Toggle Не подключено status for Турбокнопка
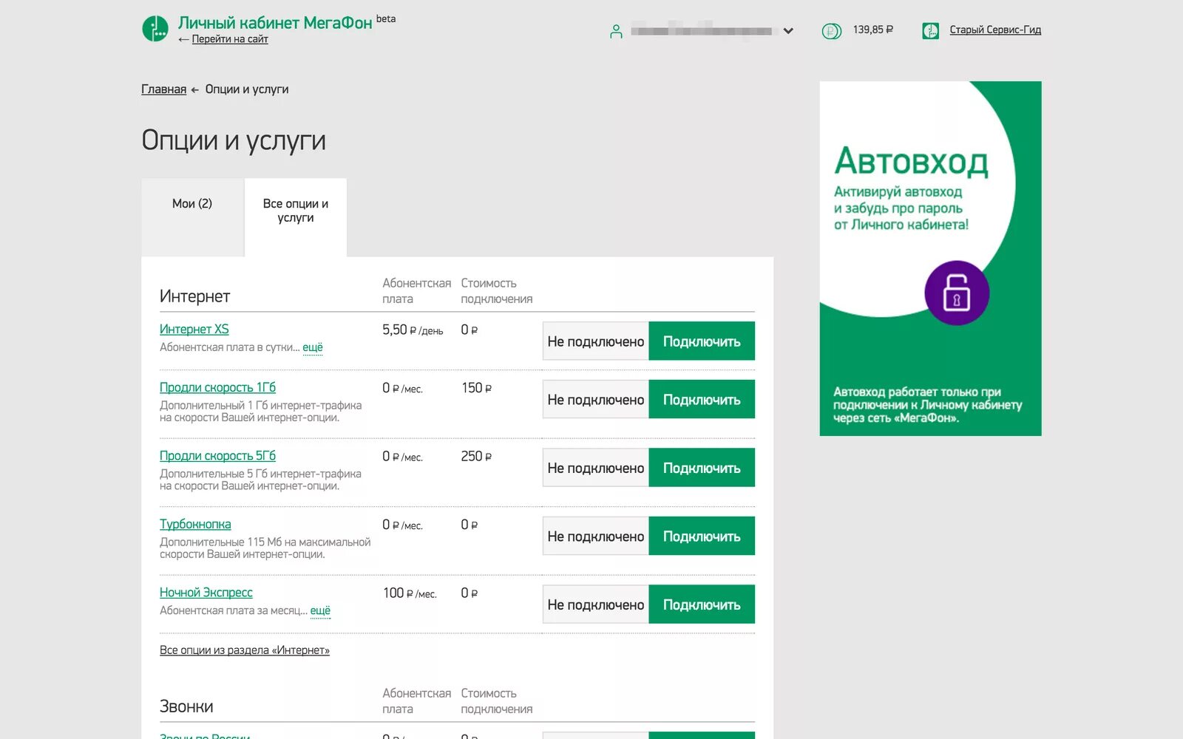 (596, 537)
